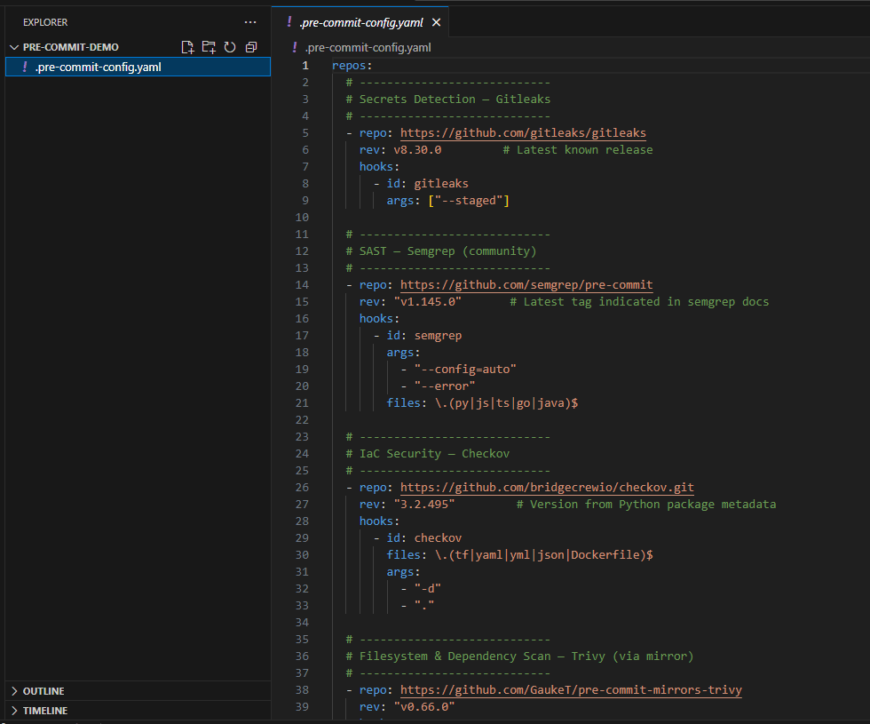Click 'args:' on line 31
Screen dimensions: 870x724
[x=403, y=572]
